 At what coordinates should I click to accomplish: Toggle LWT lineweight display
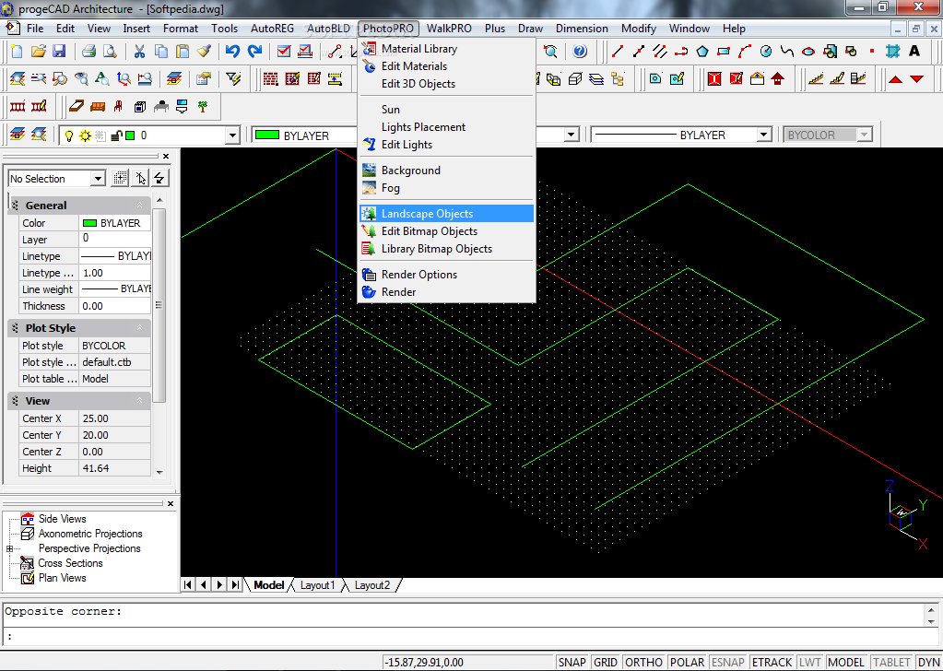[810, 662]
